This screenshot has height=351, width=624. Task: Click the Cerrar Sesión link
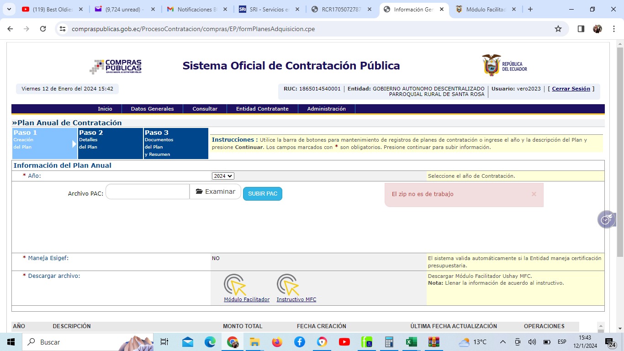(x=571, y=89)
